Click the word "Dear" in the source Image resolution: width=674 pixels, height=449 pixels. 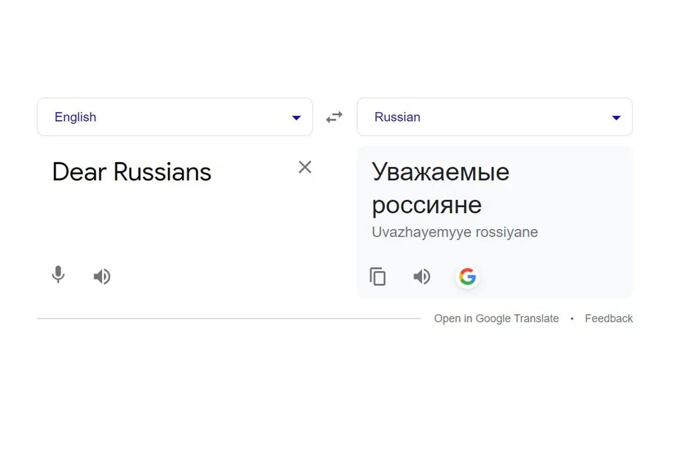click(x=80, y=172)
